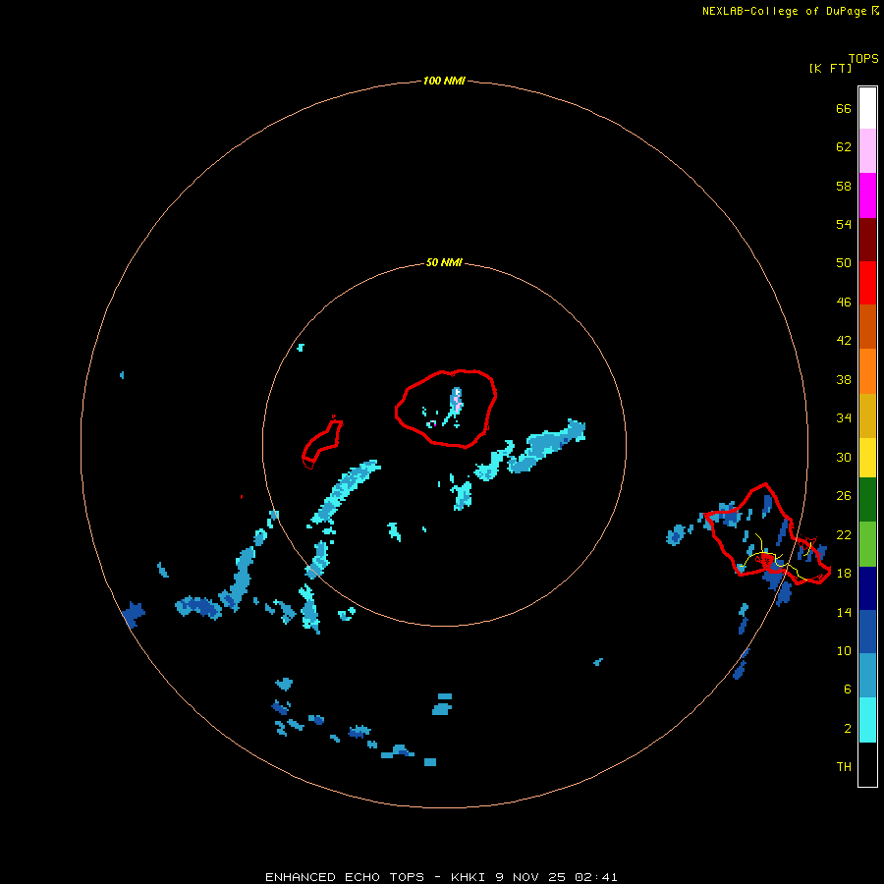
Task: Select the 34 legend value
Action: point(844,418)
